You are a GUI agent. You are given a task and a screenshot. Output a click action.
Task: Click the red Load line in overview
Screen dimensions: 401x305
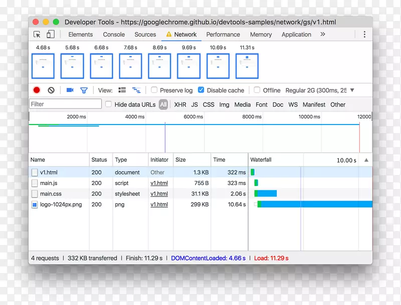coord(359,137)
